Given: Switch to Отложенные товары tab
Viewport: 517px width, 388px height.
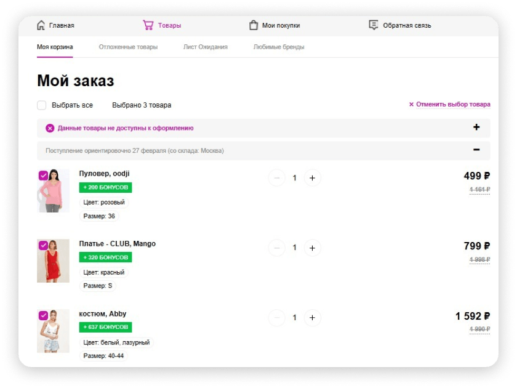Looking at the screenshot, I should 128,47.
